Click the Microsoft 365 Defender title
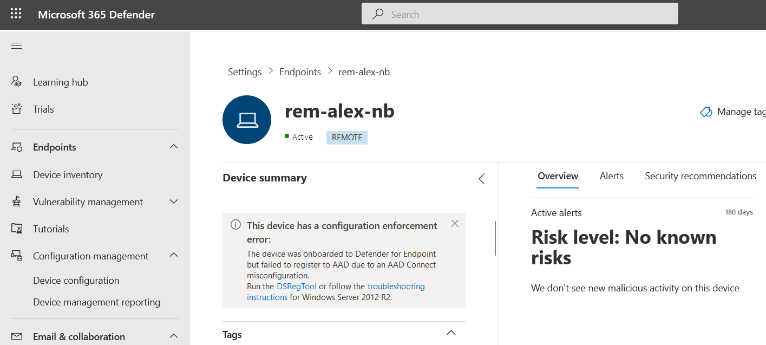 tap(96, 15)
